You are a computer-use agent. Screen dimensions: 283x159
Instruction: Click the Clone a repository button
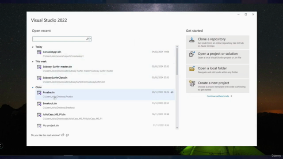[218, 42]
